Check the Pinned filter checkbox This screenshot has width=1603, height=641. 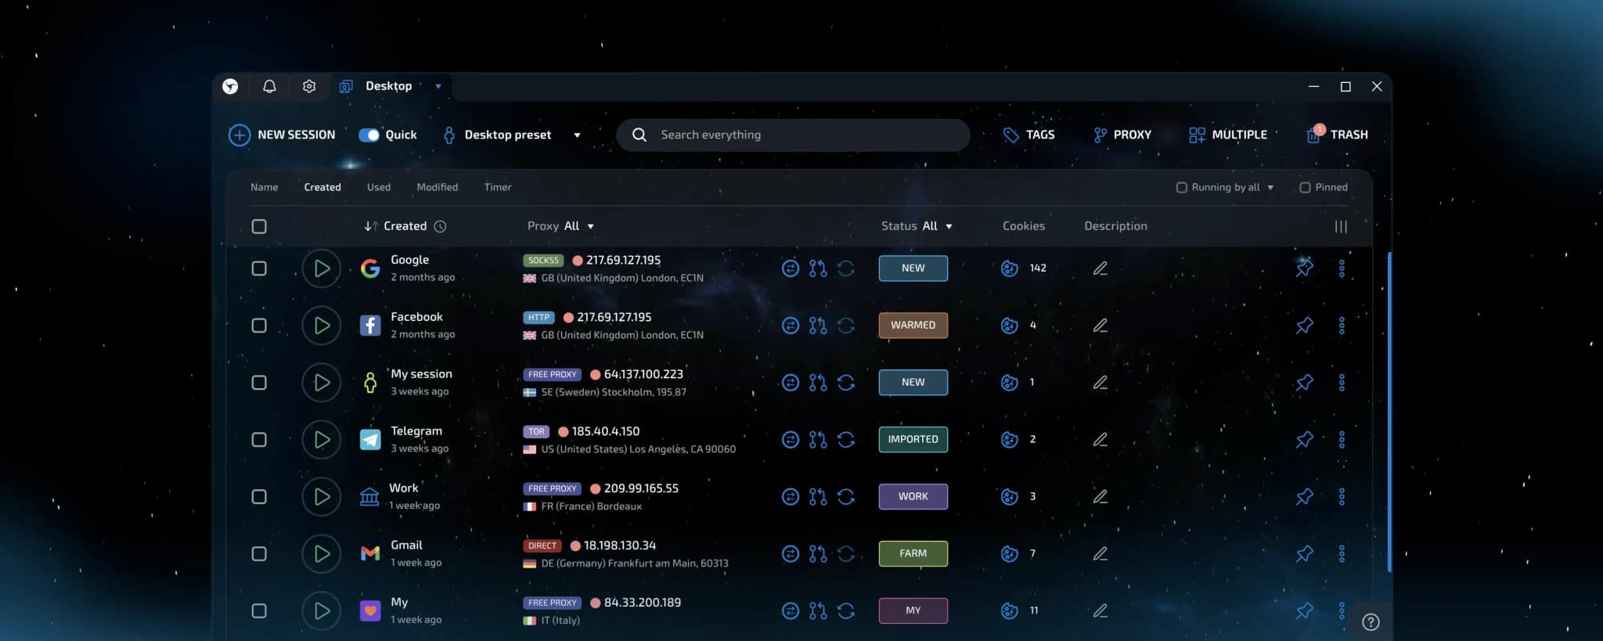pyautogui.click(x=1305, y=188)
